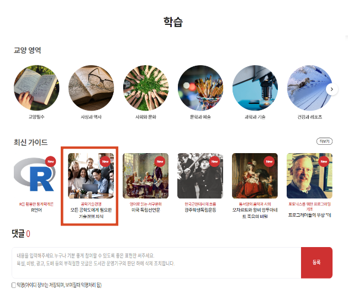Expand latest guides with 더보기

pyautogui.click(x=324, y=141)
